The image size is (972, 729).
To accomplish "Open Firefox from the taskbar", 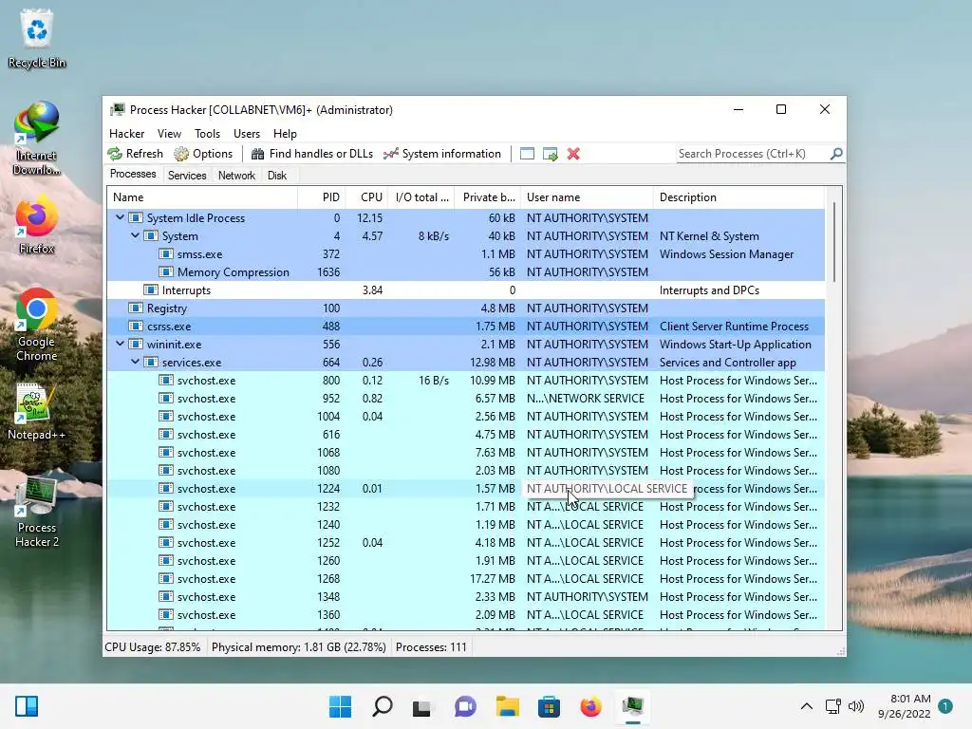I will [x=590, y=706].
